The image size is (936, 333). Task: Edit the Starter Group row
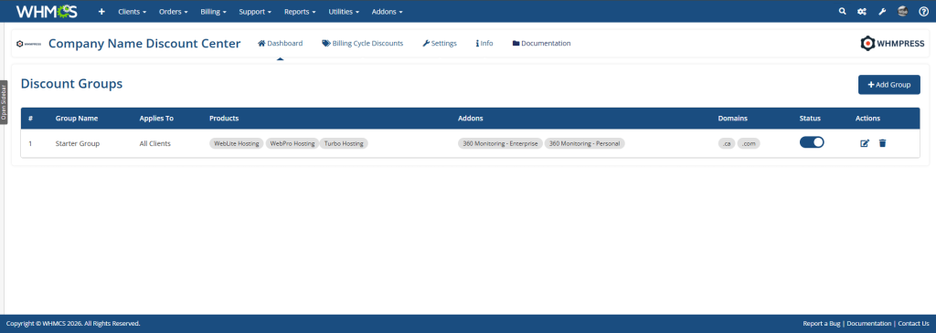(x=865, y=143)
